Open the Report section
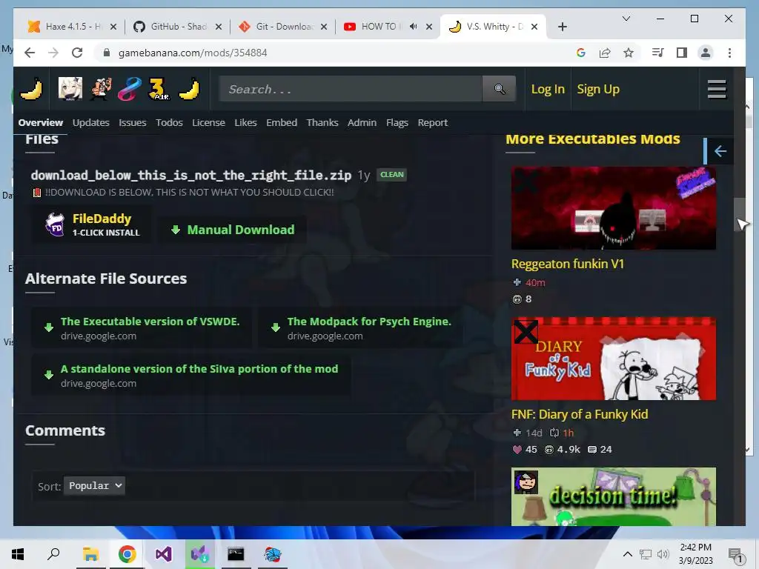The height and width of the screenshot is (569, 759). (433, 122)
